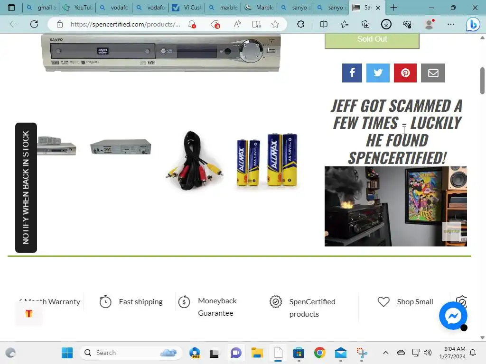Viewport: 486px width, 364px height.
Task: Open Snipping Tool from taskbar
Action: pyautogui.click(x=362, y=353)
